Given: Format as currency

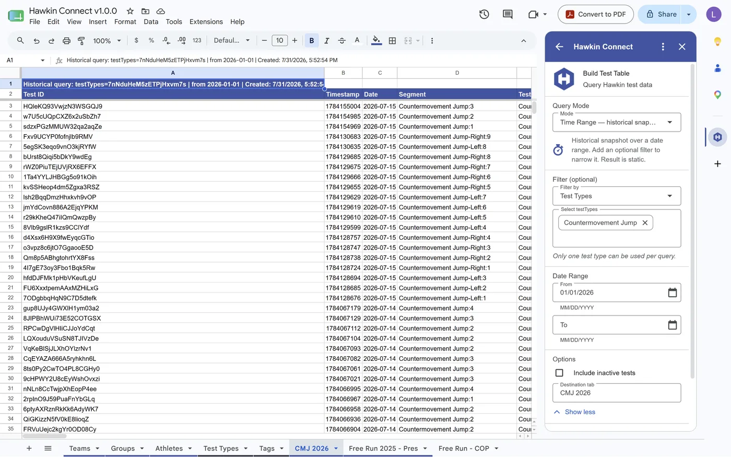Looking at the screenshot, I should point(136,41).
